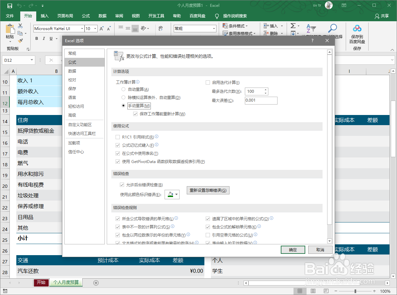
Task: Open the number format dropdown showing 常规
Action: coord(214,29)
